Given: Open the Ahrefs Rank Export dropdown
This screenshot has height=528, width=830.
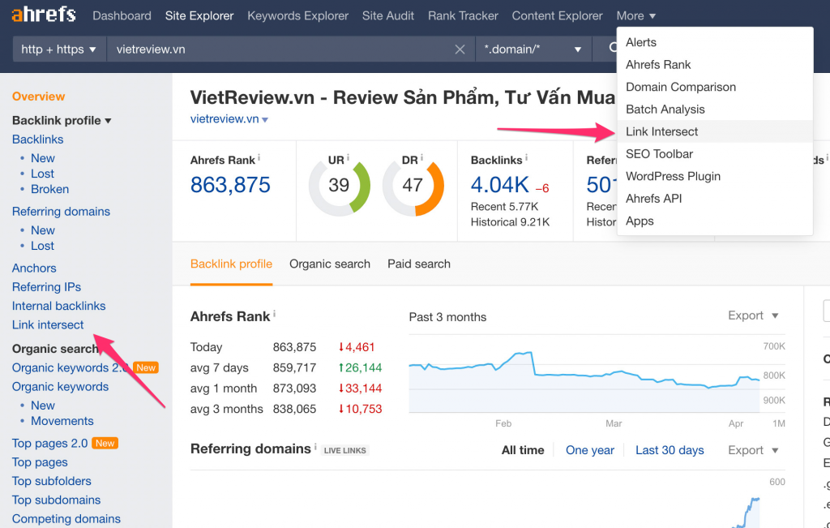Looking at the screenshot, I should pyautogui.click(x=753, y=316).
